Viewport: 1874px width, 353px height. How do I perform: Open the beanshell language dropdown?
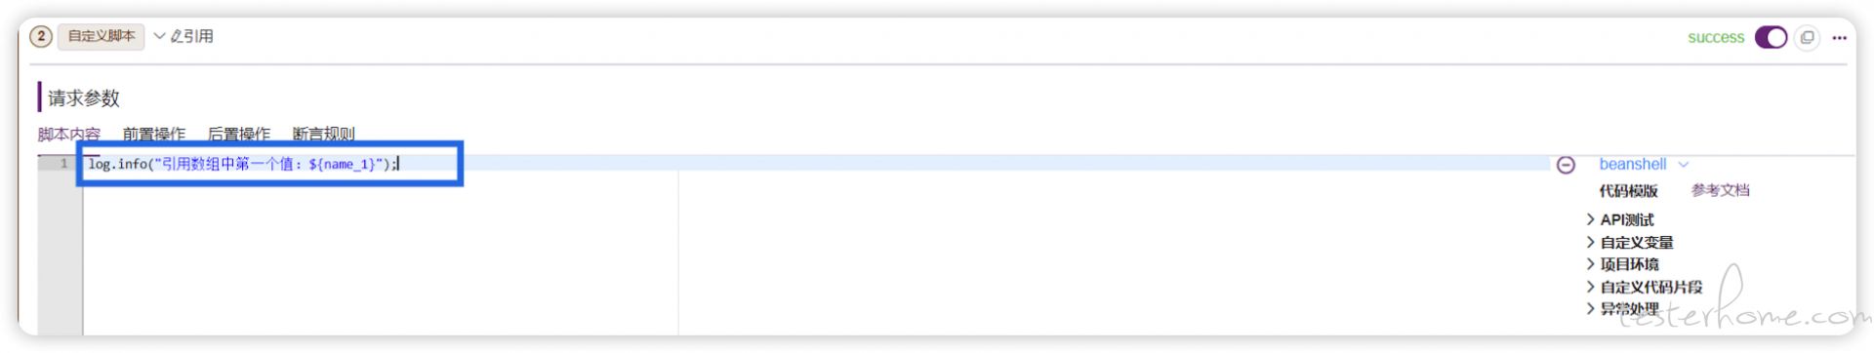(x=1644, y=164)
